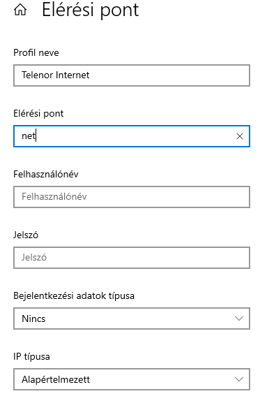
Task: Focus the empty Felhasználónév input field
Action: pyautogui.click(x=132, y=197)
